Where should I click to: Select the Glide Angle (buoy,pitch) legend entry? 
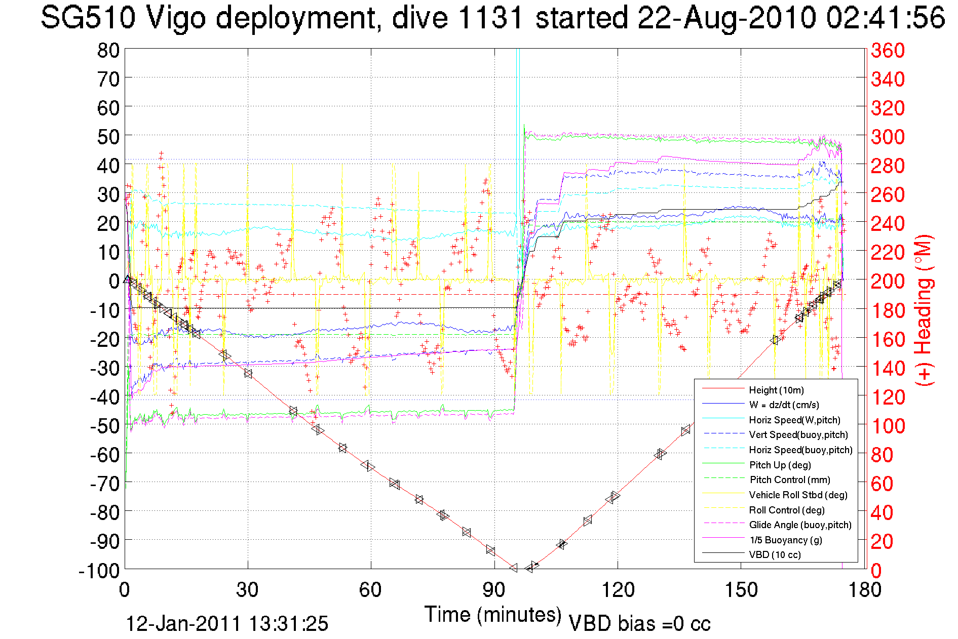coord(800,525)
